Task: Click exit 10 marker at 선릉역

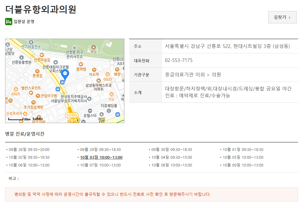Action: click(103, 121)
